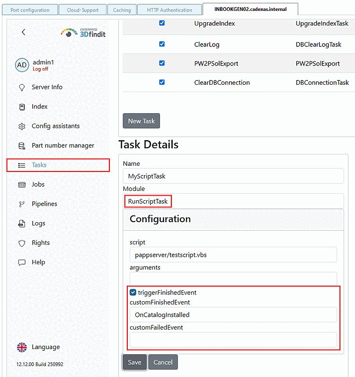Screen dimensions: 355x377
Task: Toggle the ClearLog task checkbox
Action: pyautogui.click(x=162, y=44)
